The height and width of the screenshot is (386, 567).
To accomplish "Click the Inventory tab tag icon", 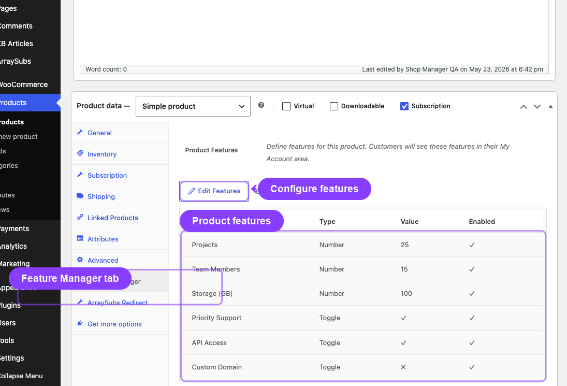I will [x=80, y=153].
